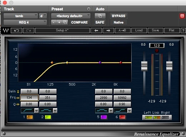
Task: Click the left channel output fader handle
Action: click(144, 66)
